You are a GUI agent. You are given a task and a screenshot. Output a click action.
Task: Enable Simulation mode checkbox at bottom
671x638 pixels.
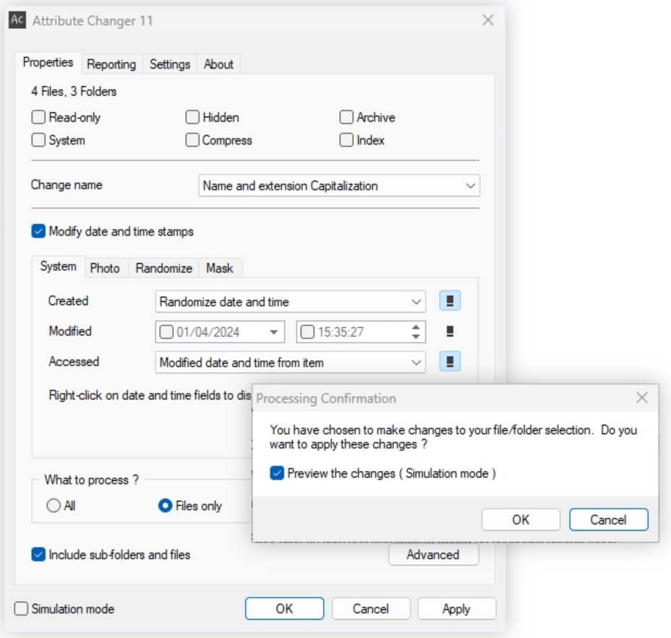21,608
